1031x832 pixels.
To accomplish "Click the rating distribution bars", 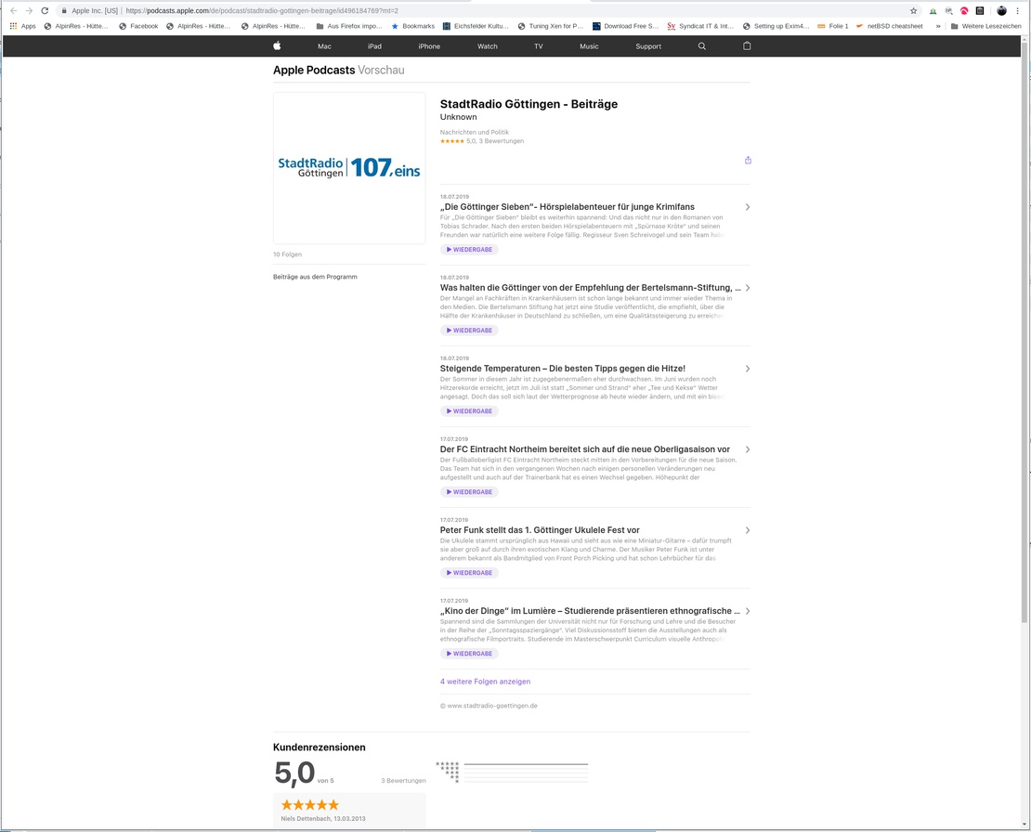I will click(526, 773).
